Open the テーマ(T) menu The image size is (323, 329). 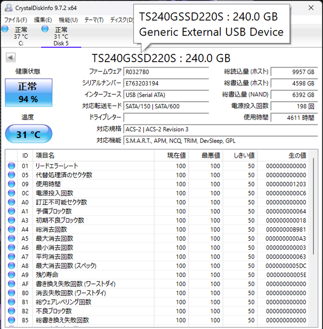94,20
